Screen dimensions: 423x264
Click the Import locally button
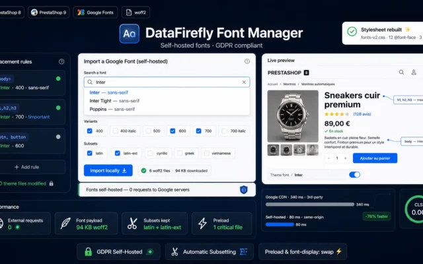108,170
